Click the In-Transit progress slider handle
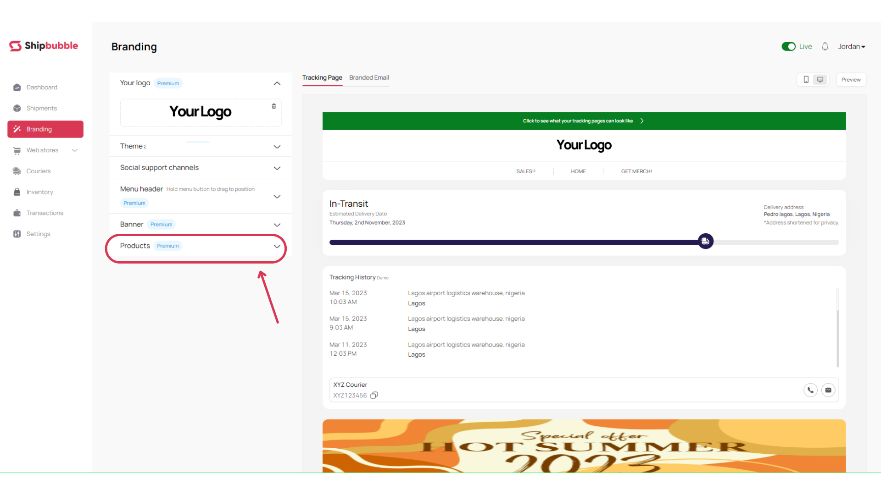This screenshot has width=881, height=495. (x=705, y=241)
